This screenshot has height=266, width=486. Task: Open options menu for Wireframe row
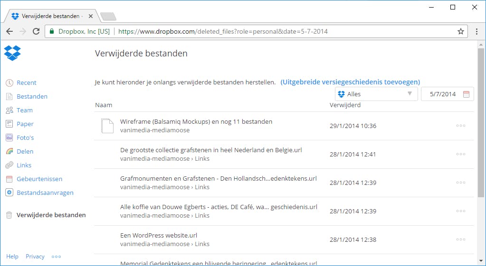pyautogui.click(x=461, y=126)
